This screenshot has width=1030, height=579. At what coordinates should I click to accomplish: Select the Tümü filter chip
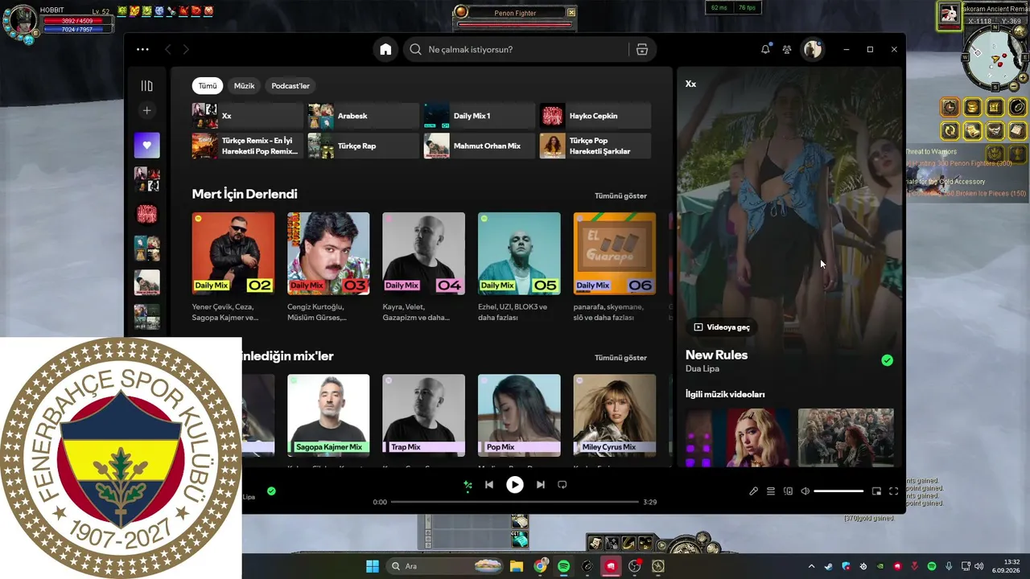click(208, 86)
